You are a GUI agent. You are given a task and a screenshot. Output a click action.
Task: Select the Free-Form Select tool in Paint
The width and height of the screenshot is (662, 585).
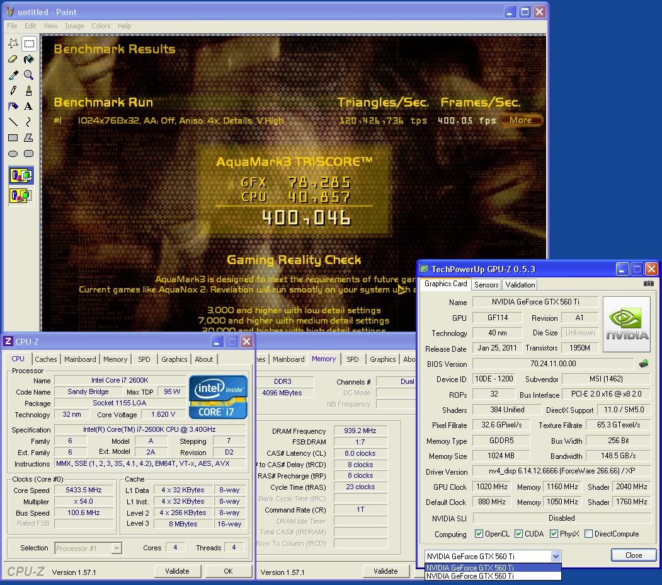point(13,43)
